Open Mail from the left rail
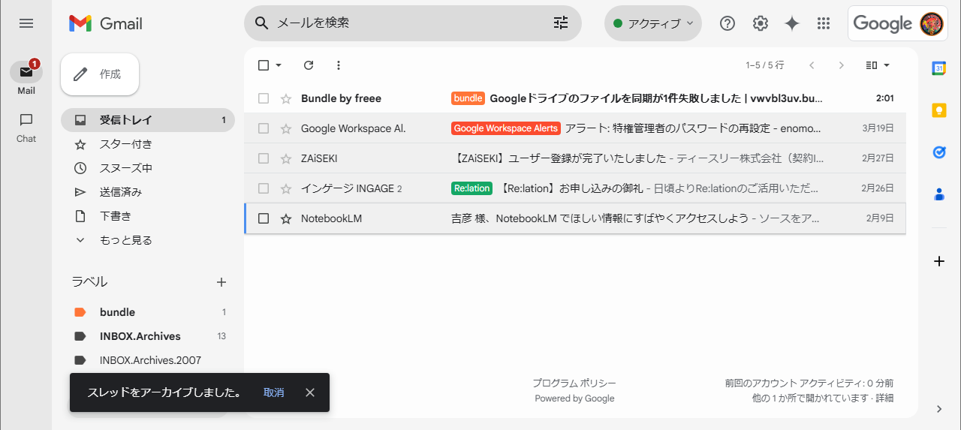961x430 pixels. 26,77
